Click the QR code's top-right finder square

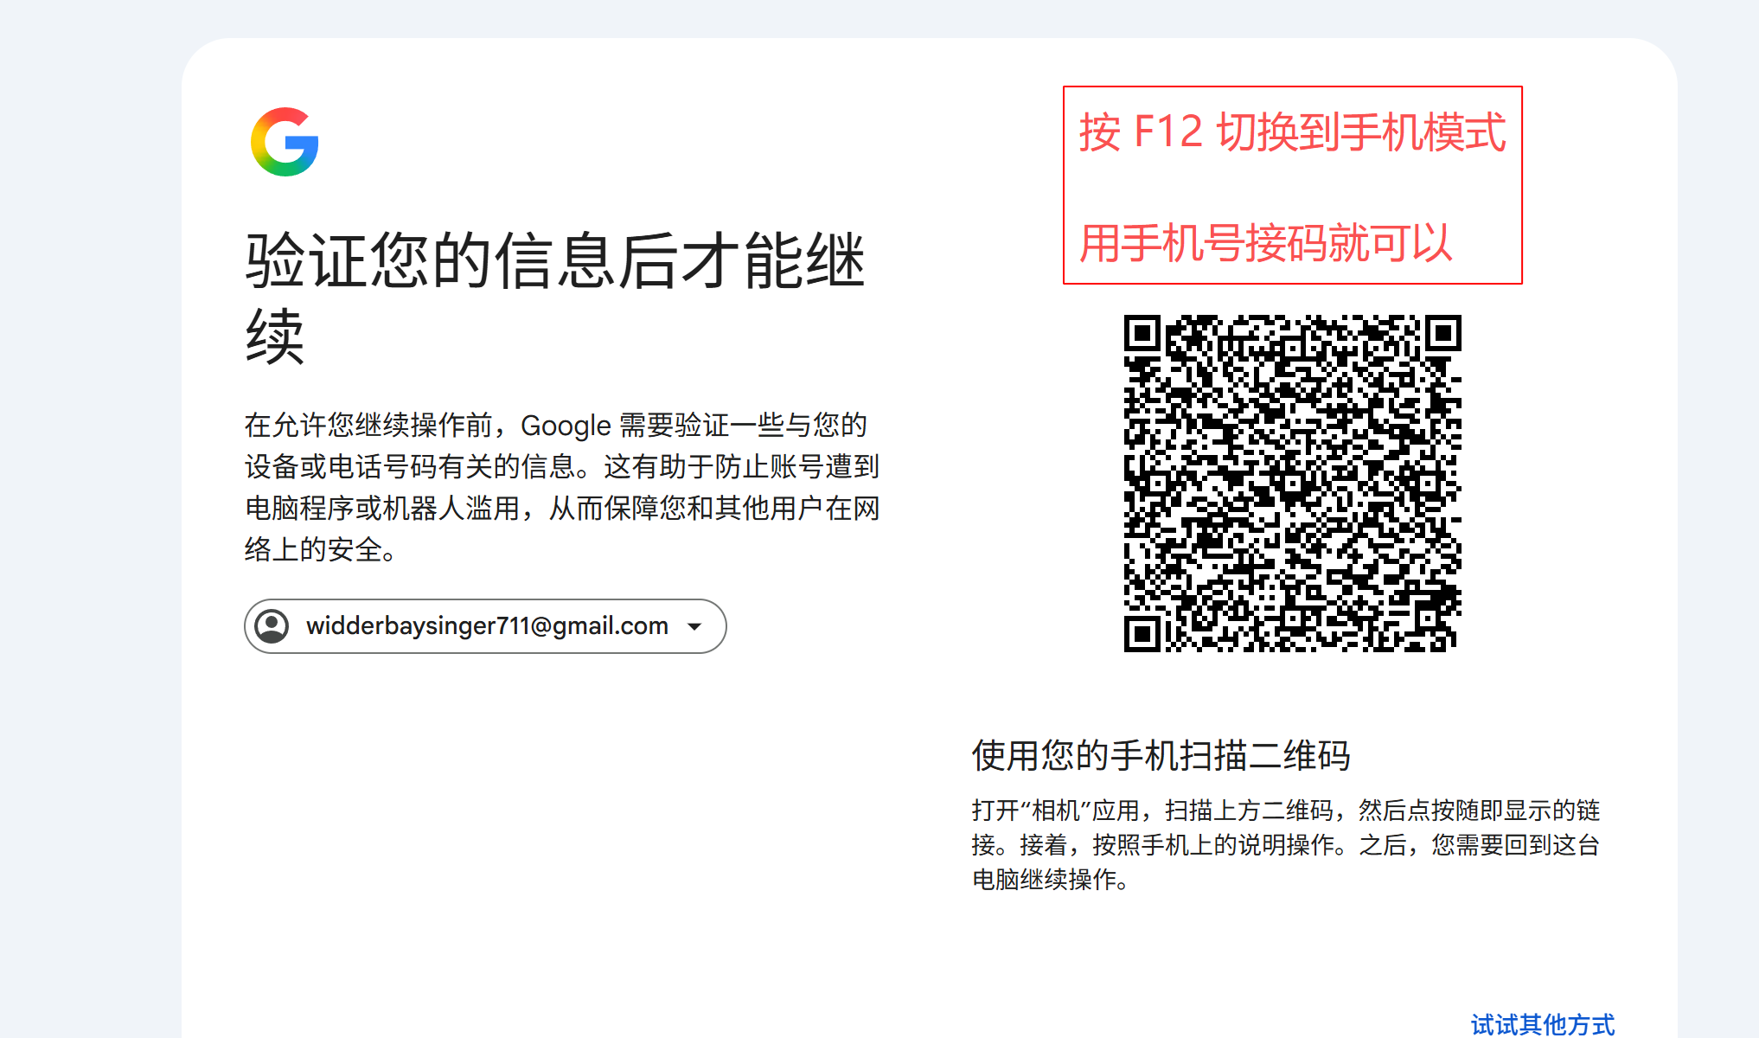(1443, 332)
